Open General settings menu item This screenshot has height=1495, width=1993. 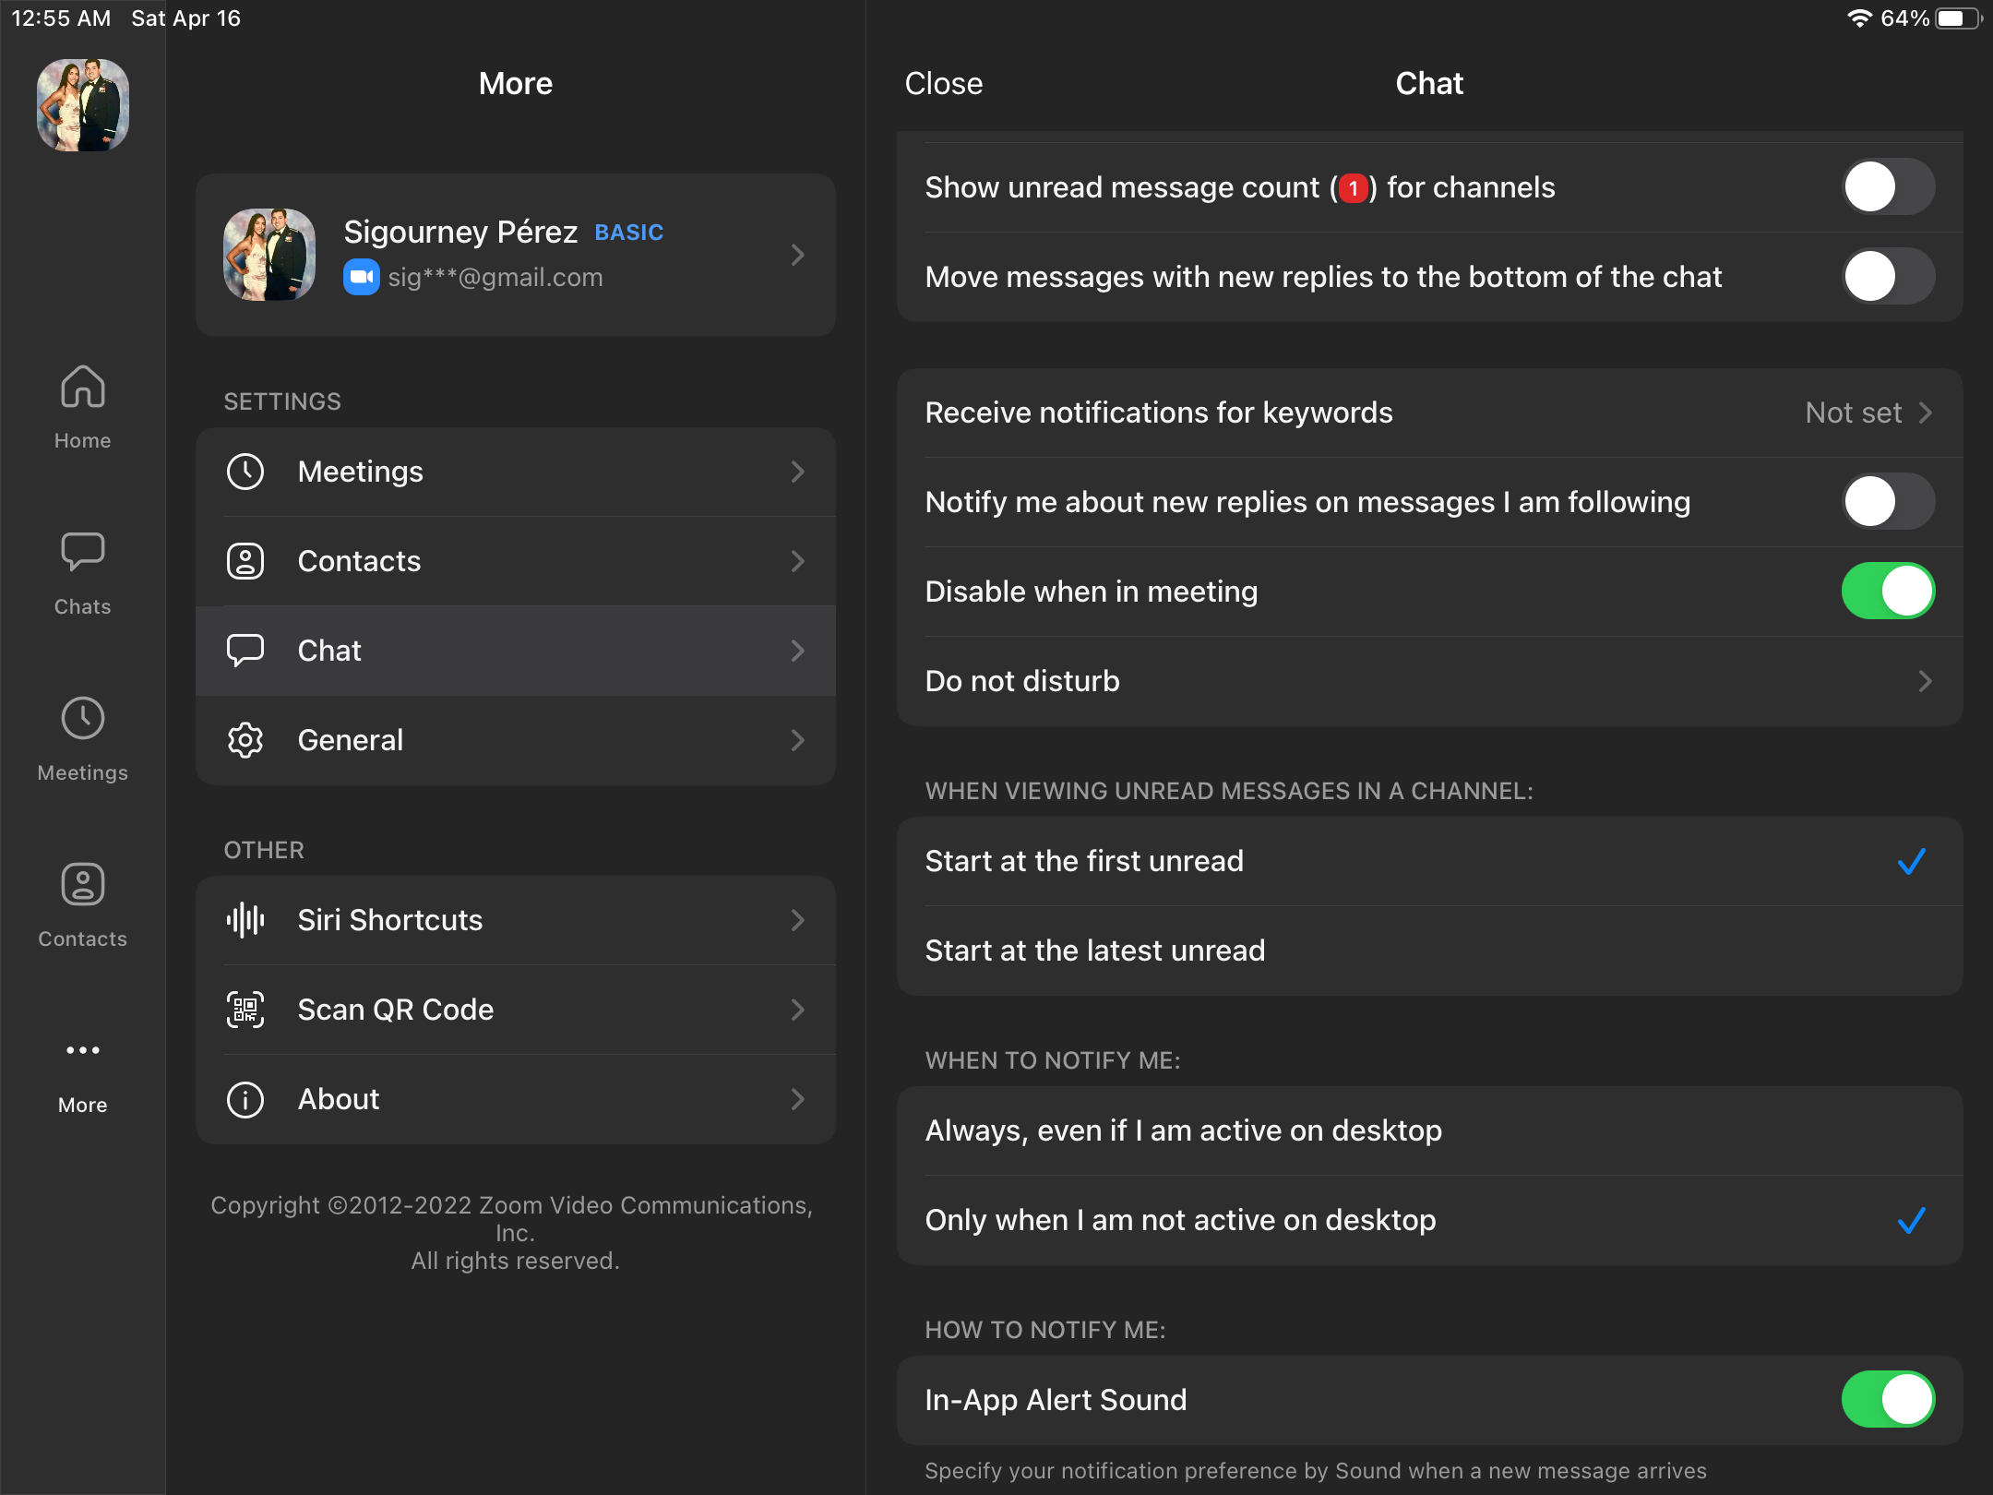[x=515, y=740]
